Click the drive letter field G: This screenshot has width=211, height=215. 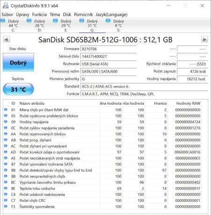[109, 79]
